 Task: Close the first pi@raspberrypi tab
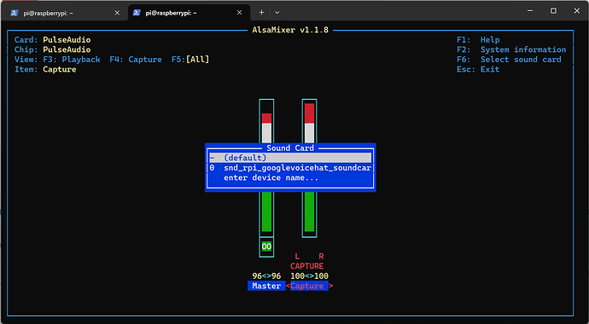coord(117,13)
